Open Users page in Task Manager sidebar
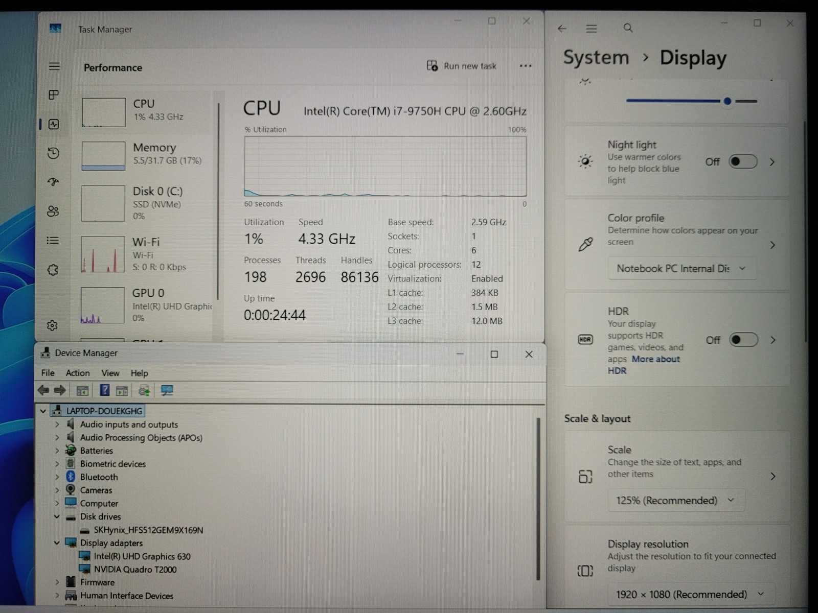 coord(53,211)
